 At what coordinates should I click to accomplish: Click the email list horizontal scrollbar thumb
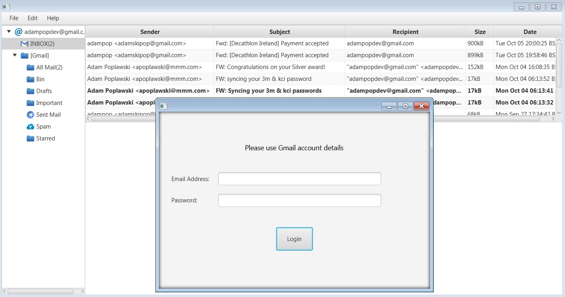315,119
